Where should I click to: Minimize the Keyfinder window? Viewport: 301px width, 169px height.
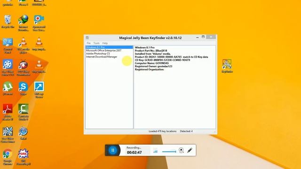click(198, 37)
